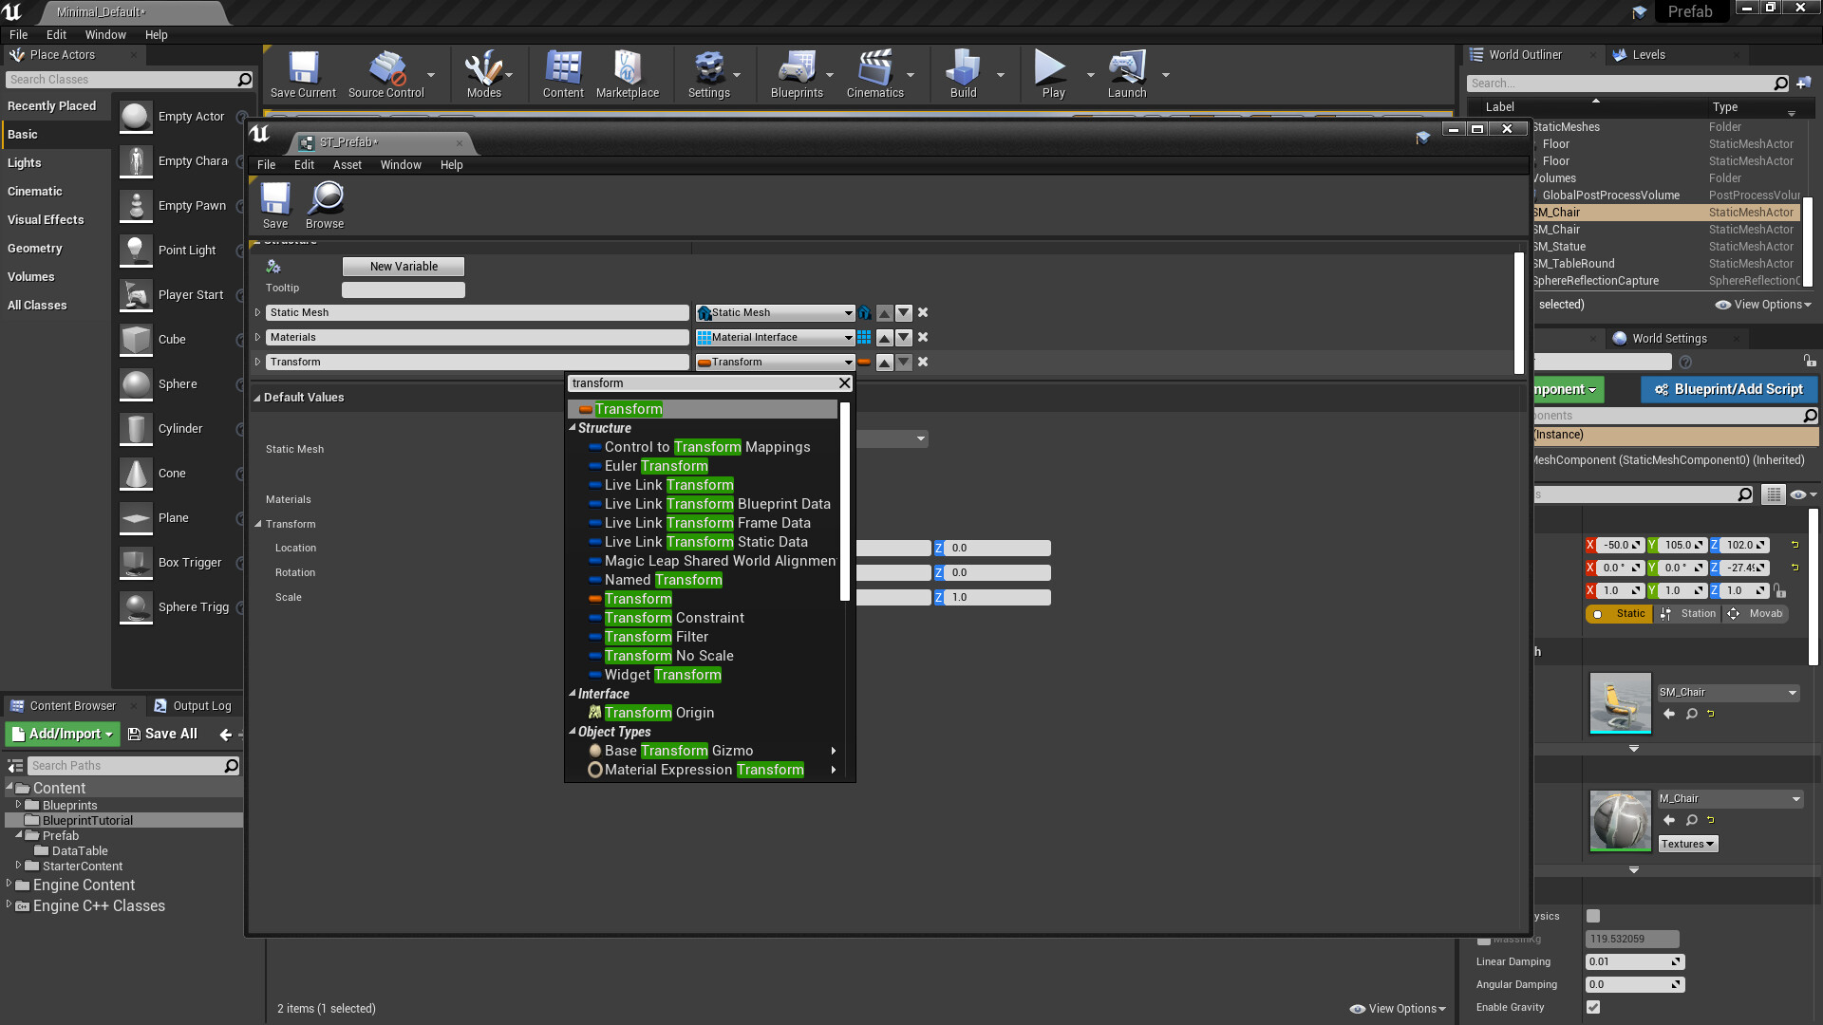Click the Play toolbar button
This screenshot has height=1025, width=1823.
pos(1049,68)
